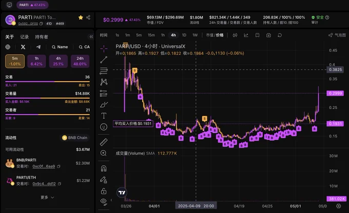Open the BNB Chain selector
This screenshot has height=213, width=349.
pyautogui.click(x=75, y=137)
